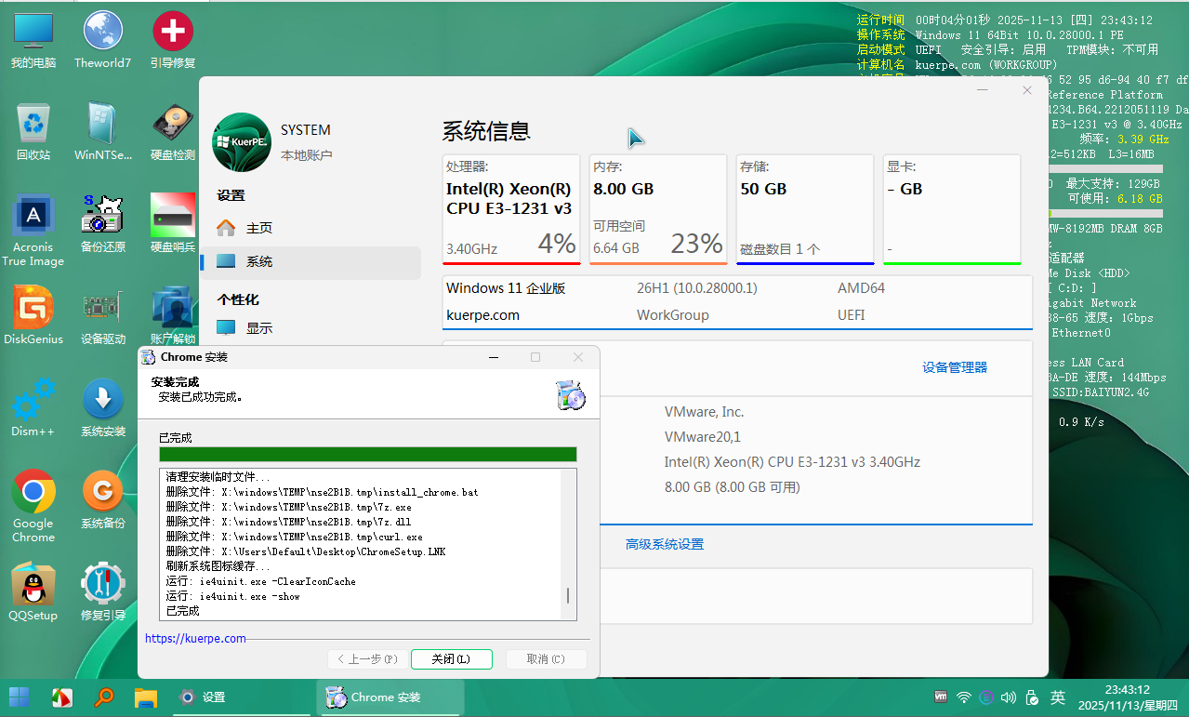Click the installer log scrollbar
Image resolution: width=1189 pixels, height=717 pixels.
(568, 596)
